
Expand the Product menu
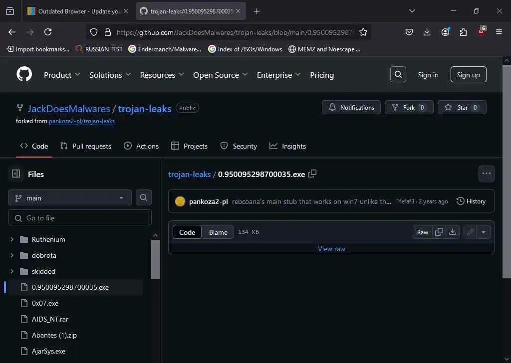[x=62, y=75]
